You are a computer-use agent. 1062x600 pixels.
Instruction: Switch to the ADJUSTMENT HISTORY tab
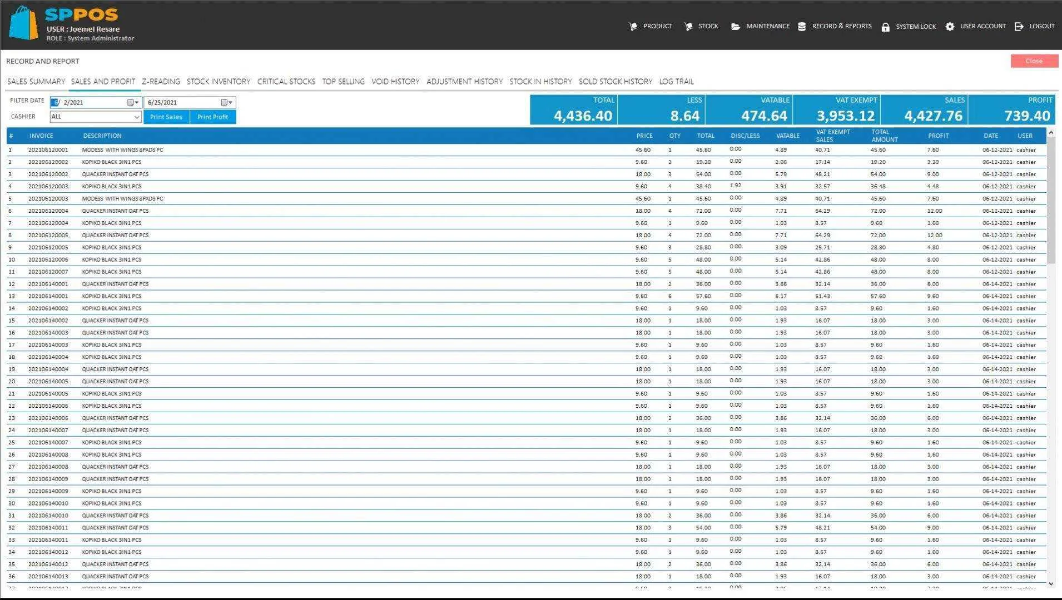point(464,82)
